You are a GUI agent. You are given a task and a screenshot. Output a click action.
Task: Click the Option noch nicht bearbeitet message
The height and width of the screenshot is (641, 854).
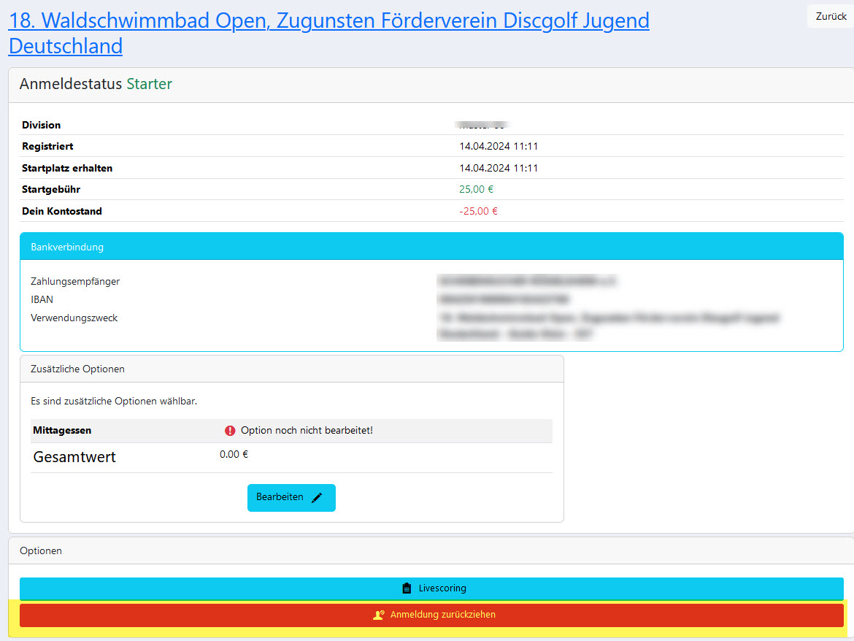tap(307, 431)
